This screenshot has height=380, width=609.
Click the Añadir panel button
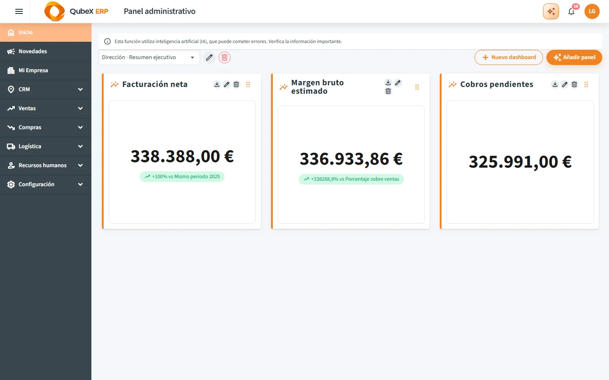click(x=574, y=57)
